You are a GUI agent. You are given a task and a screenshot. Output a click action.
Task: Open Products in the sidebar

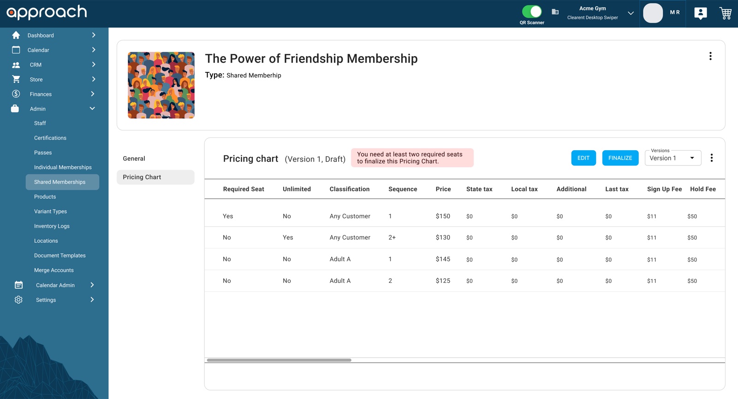click(45, 197)
